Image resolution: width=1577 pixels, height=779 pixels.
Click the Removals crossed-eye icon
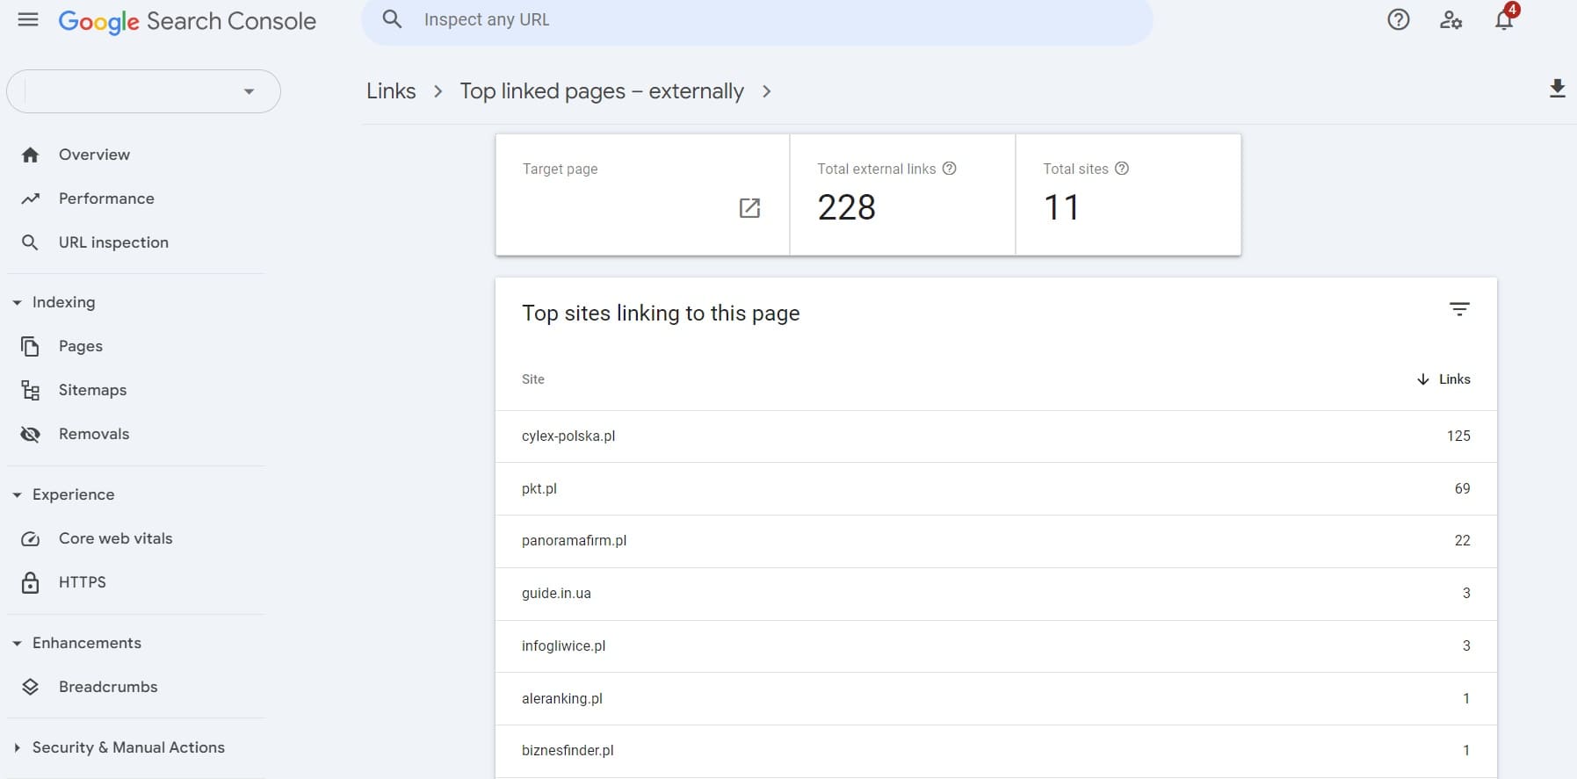click(x=31, y=434)
